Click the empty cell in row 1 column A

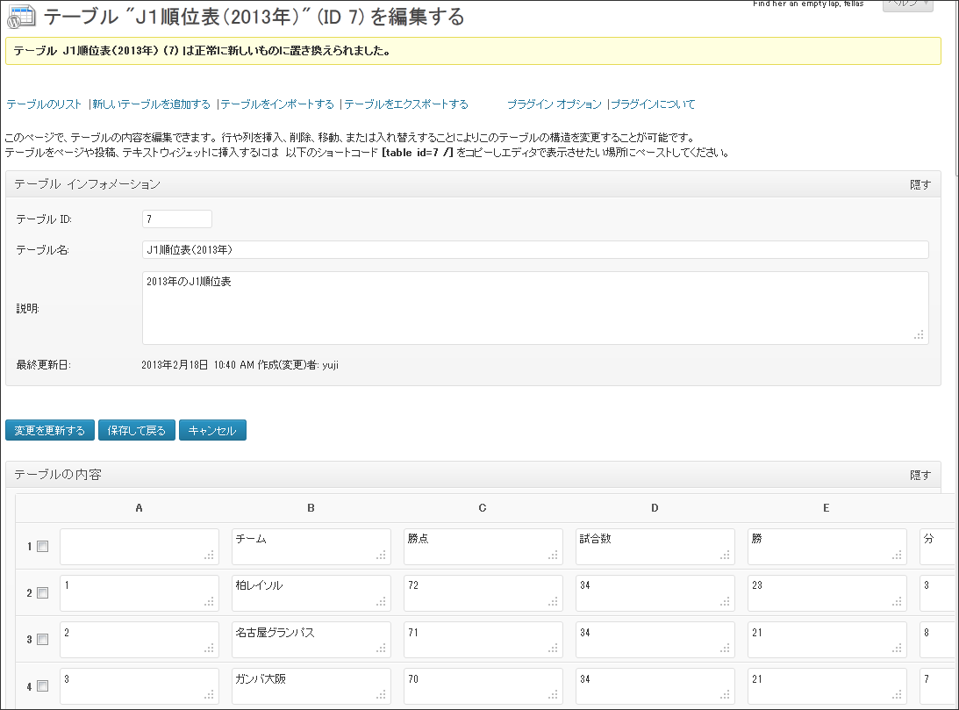[140, 547]
